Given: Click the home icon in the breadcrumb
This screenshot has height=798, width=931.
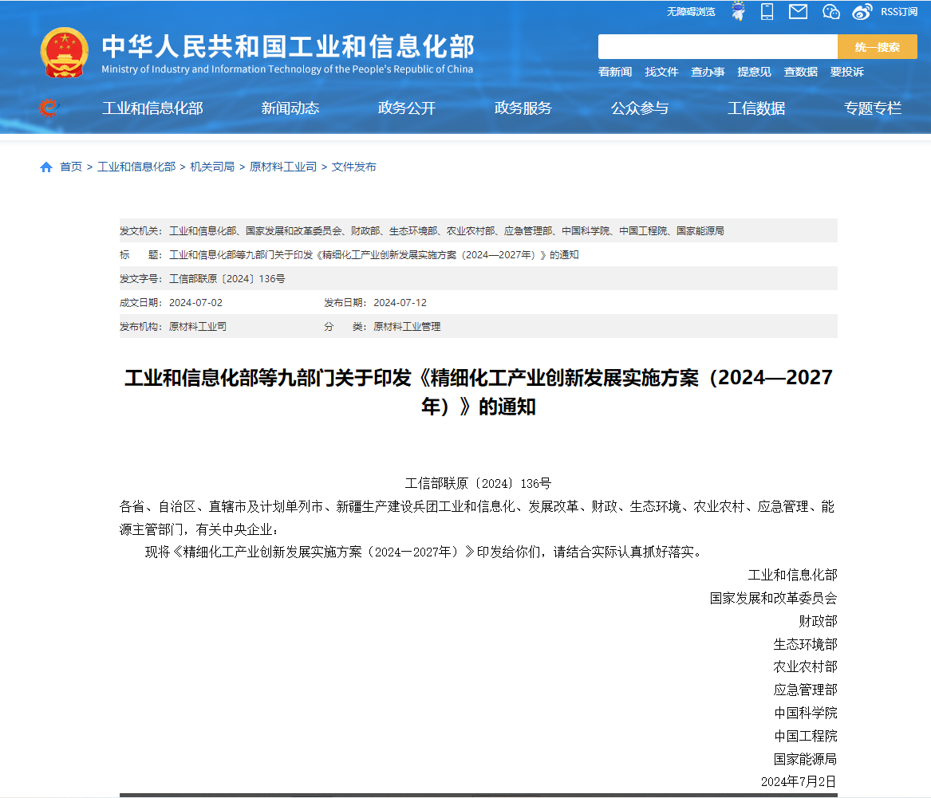Looking at the screenshot, I should [x=46, y=167].
